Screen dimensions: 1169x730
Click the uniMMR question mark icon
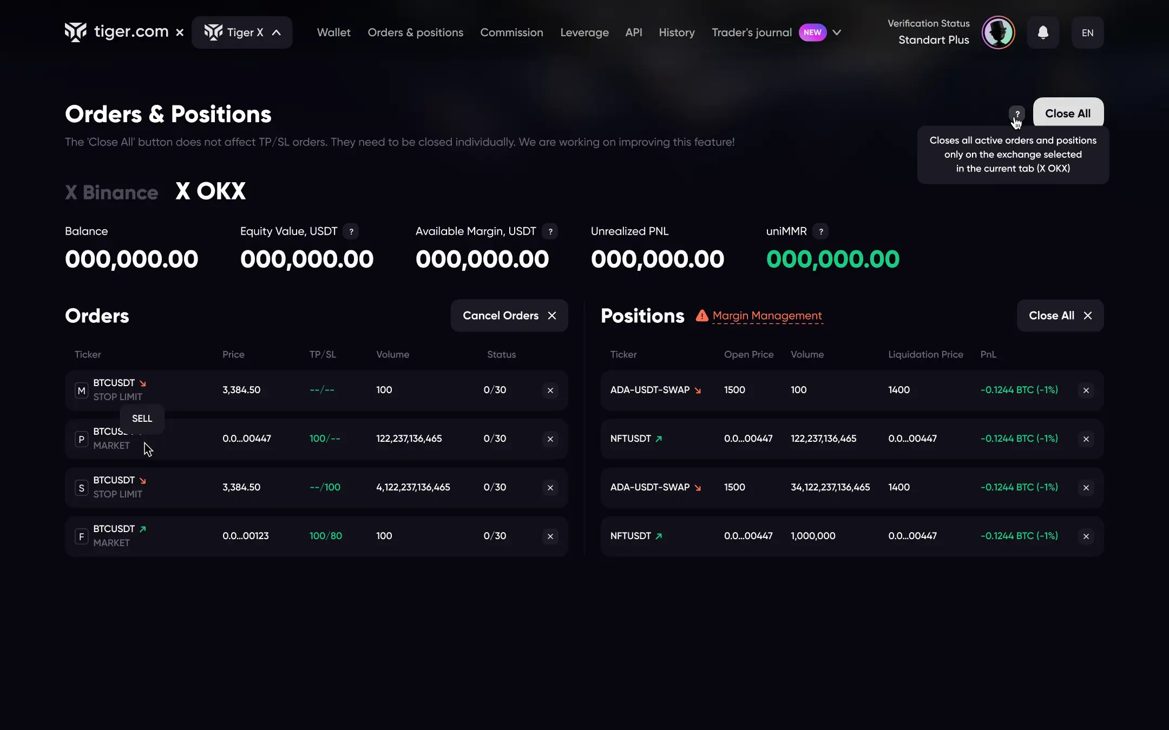click(x=821, y=231)
